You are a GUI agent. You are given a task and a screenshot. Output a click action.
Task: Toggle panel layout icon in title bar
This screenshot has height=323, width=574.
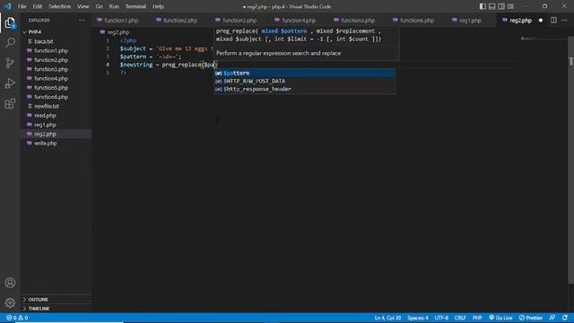pos(492,6)
